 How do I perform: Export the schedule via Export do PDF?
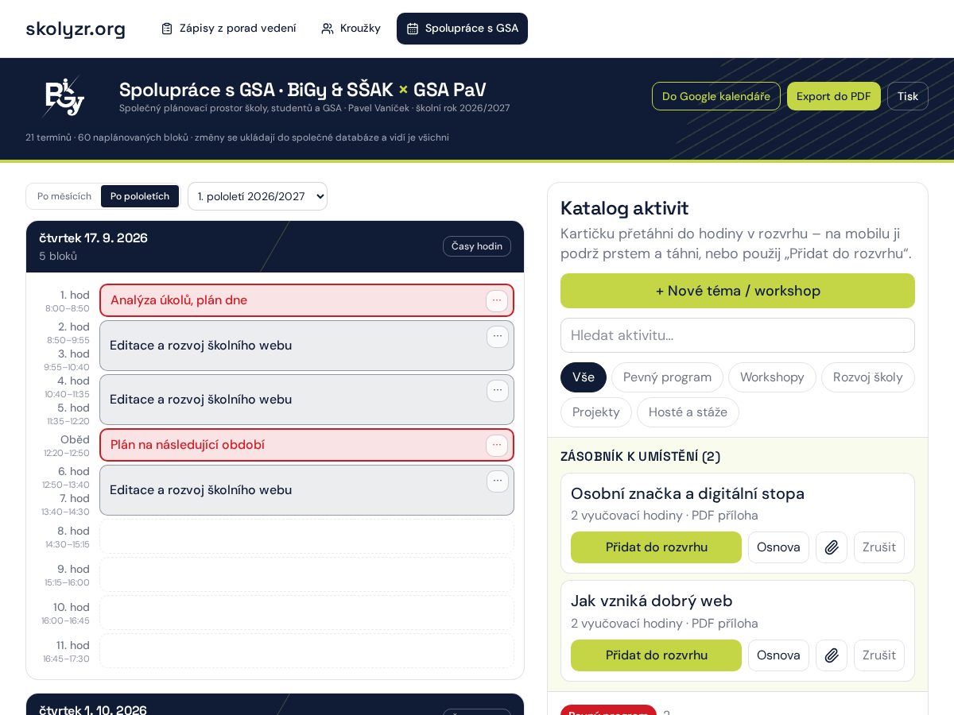pyautogui.click(x=834, y=96)
